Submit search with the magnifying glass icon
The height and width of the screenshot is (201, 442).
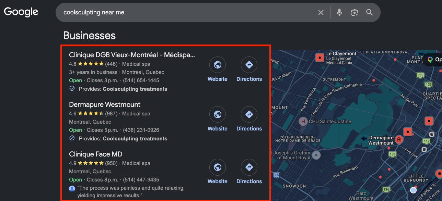pyautogui.click(x=370, y=13)
